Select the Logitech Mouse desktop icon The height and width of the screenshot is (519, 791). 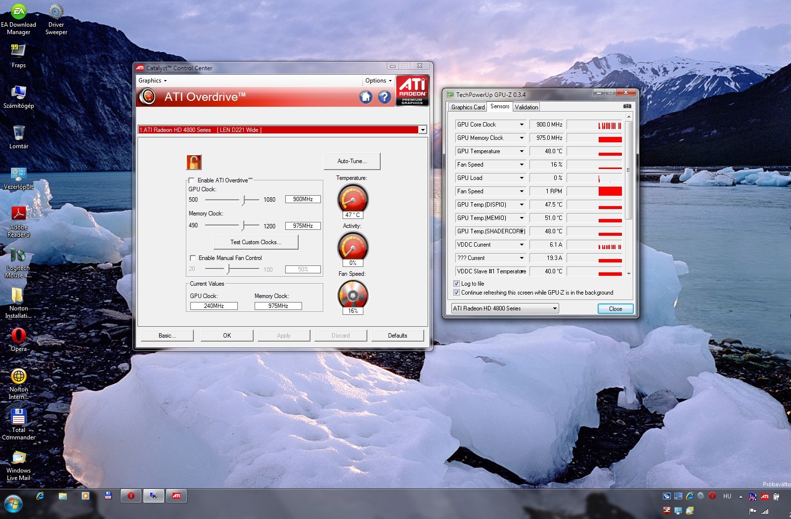(18, 262)
